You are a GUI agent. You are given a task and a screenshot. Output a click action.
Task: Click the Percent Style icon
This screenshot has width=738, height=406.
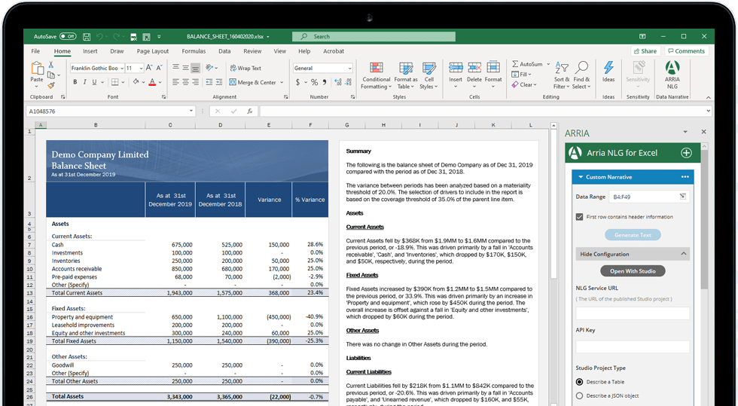[x=314, y=82]
